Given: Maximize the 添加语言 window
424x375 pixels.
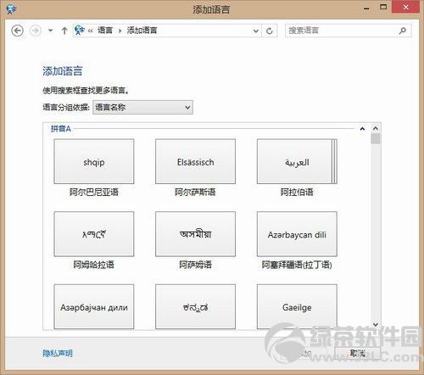Looking at the screenshot, I should click(x=383, y=8).
